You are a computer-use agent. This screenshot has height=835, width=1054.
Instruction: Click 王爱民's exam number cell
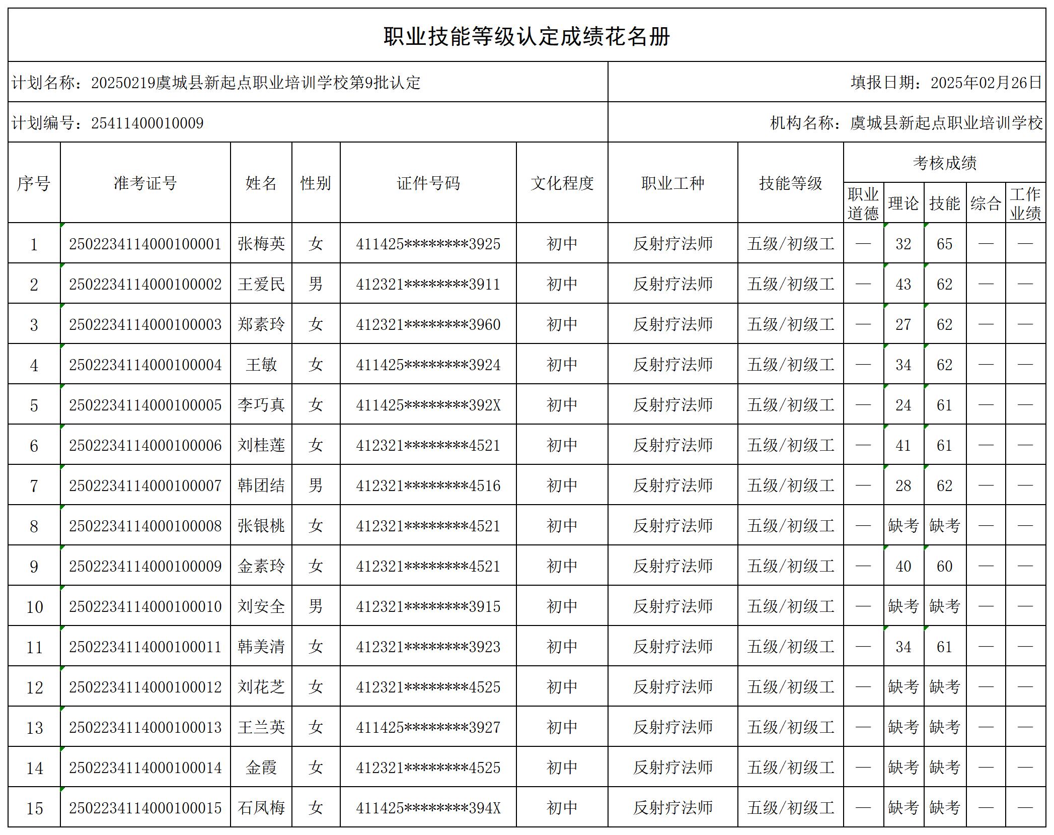click(146, 284)
